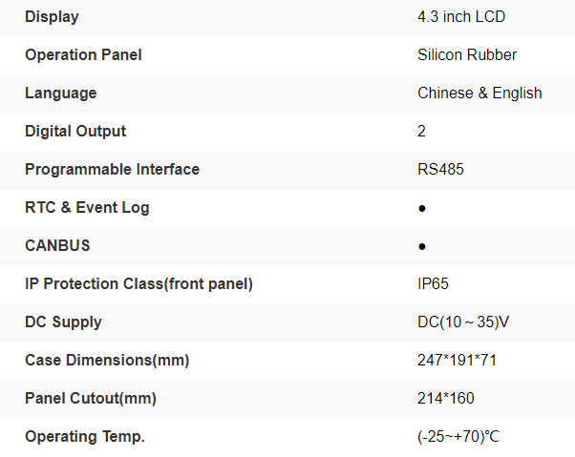575x457 pixels.
Task: Select the DC(10~35)V value
Action: tap(463, 322)
